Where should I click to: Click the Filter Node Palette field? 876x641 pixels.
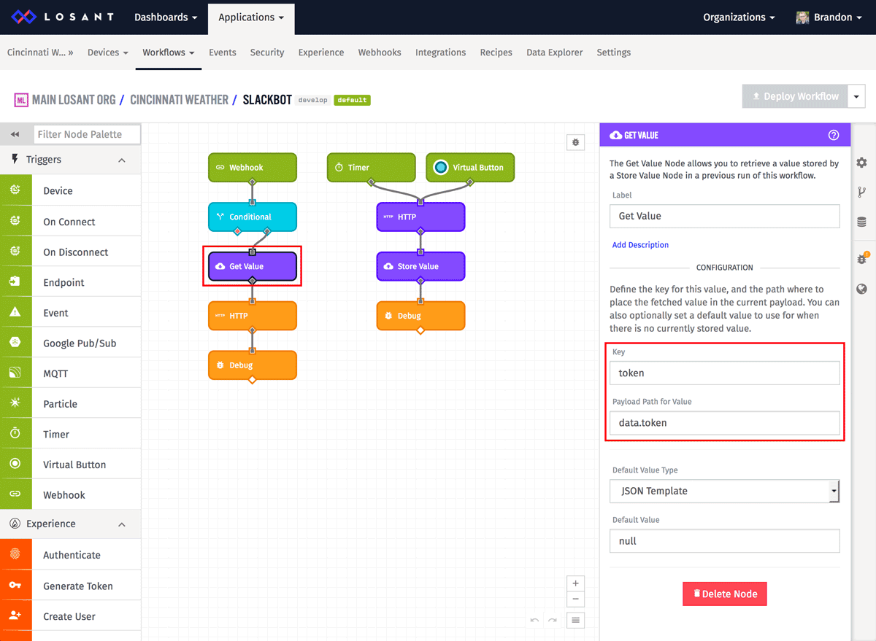[x=88, y=134]
